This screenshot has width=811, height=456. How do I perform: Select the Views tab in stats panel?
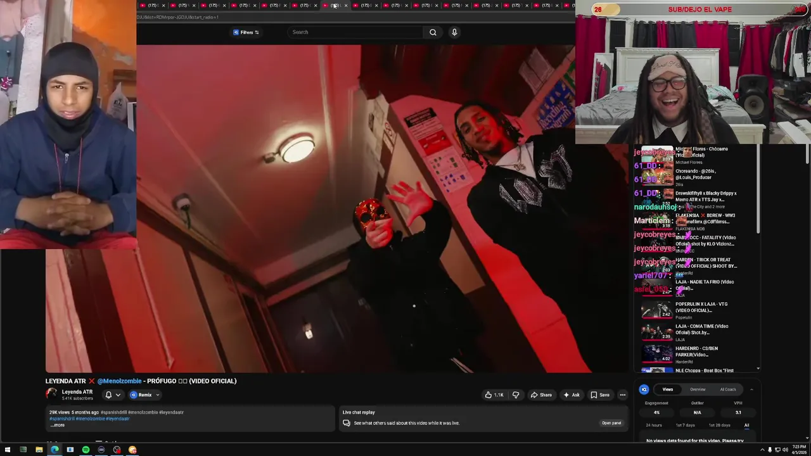(x=668, y=389)
